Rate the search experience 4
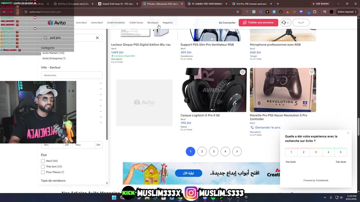 click(328, 152)
